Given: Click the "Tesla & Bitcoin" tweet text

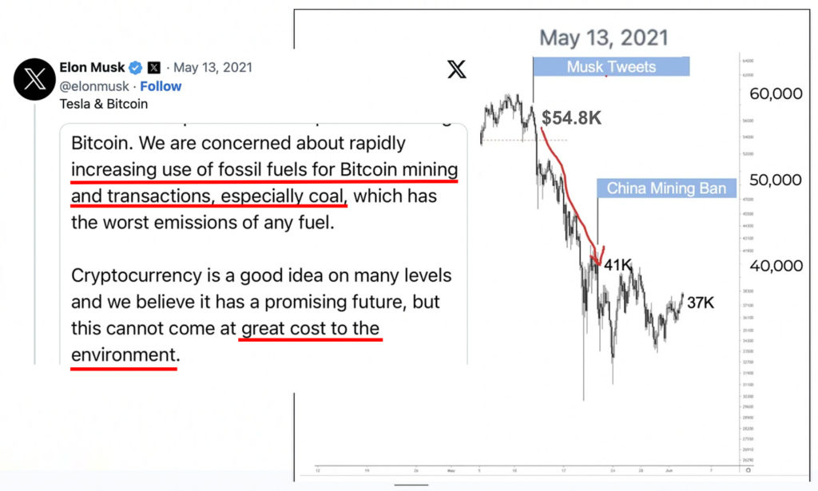Looking at the screenshot, I should coord(104,104).
